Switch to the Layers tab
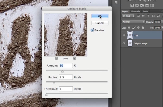The image size is (163, 107). pyautogui.click(x=125, y=11)
